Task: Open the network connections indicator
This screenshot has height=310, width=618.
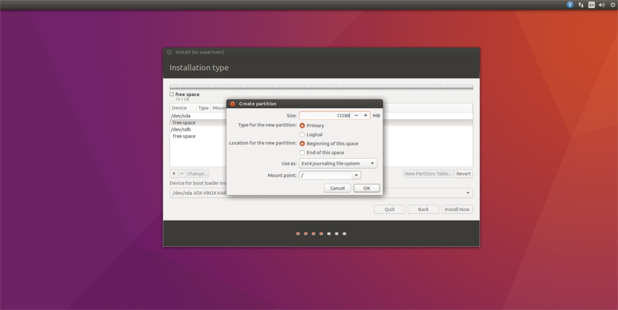Action: click(581, 5)
